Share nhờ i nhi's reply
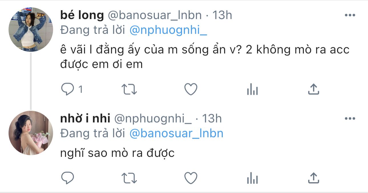This screenshot has height=193, width=368. [313, 178]
